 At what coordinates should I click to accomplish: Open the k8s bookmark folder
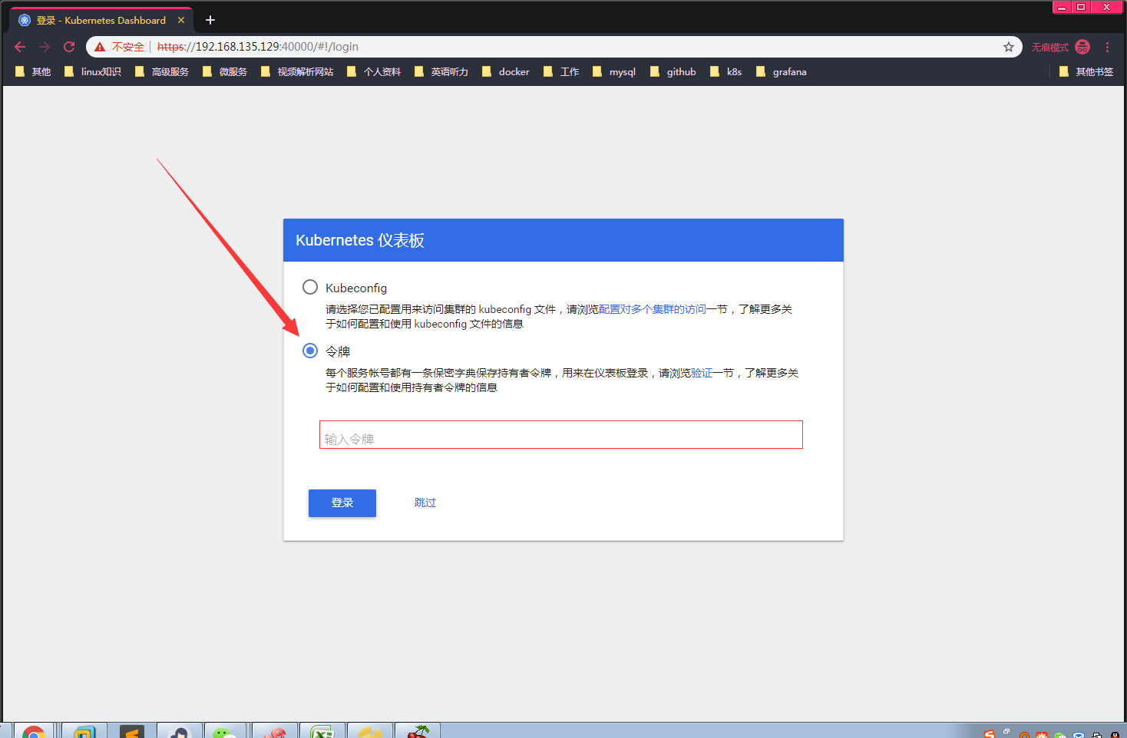[726, 71]
